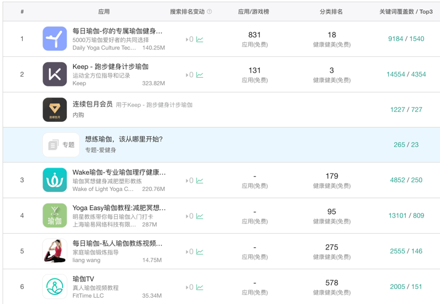Open the liang wang yoga pose thumbnail

tap(55, 251)
